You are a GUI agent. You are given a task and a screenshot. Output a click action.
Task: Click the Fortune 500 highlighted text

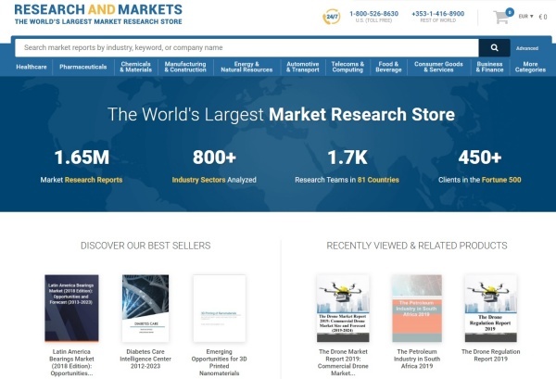[501, 180]
